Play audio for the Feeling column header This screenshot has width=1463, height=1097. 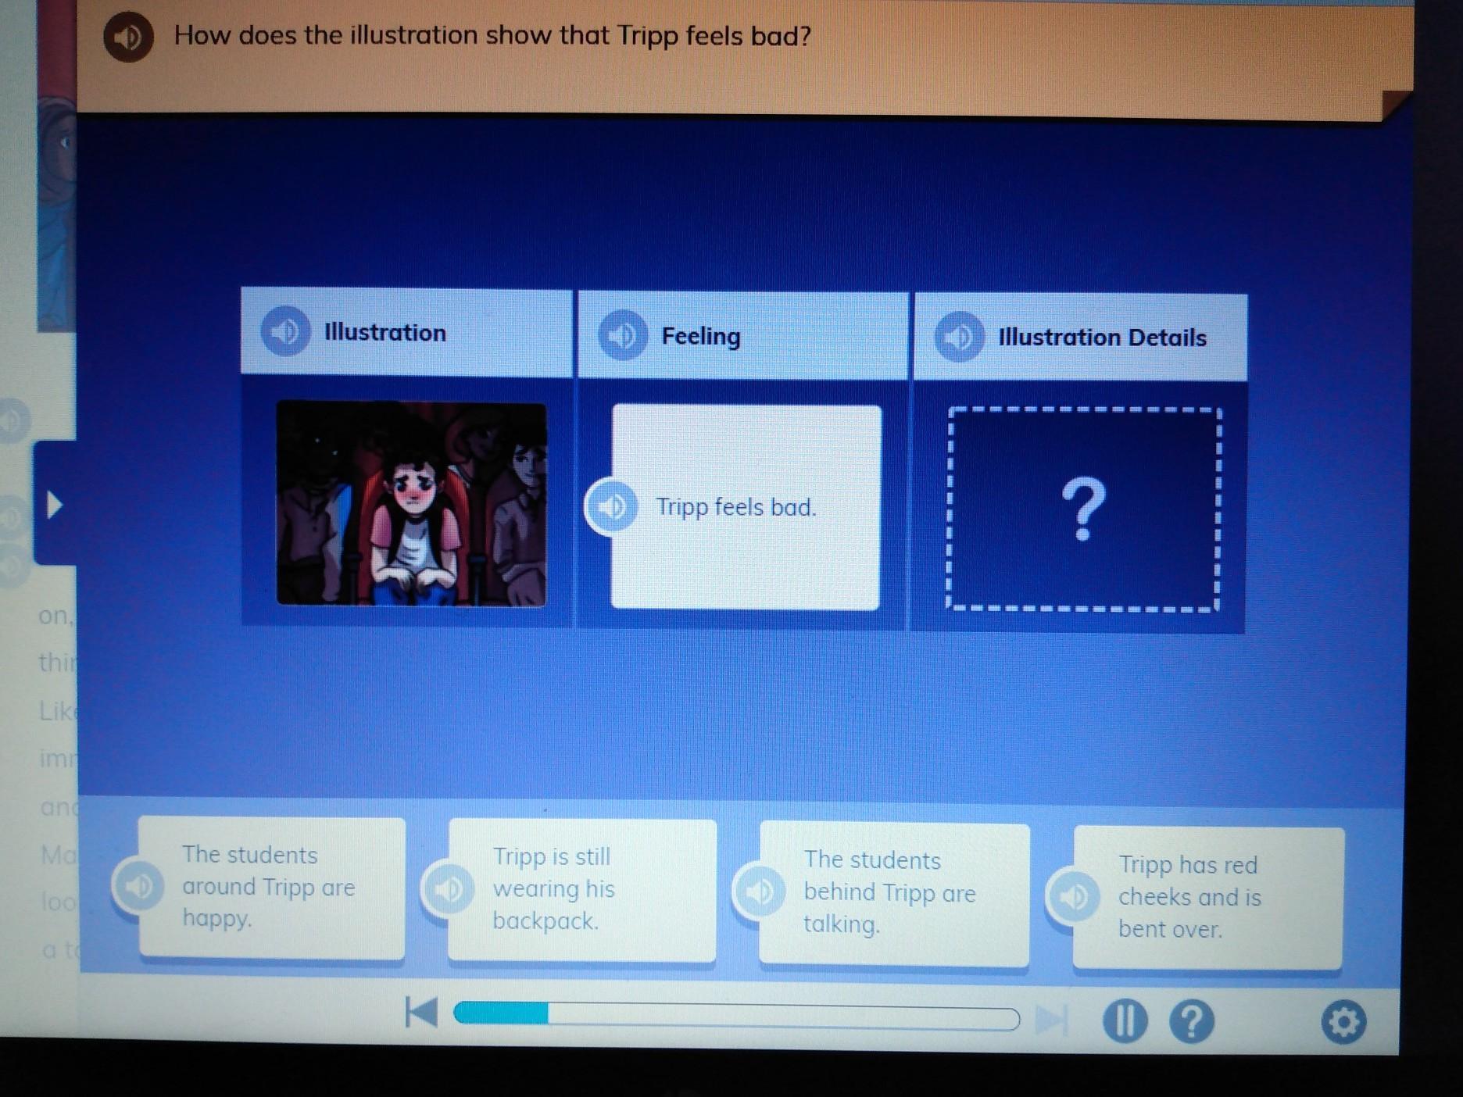click(x=623, y=335)
